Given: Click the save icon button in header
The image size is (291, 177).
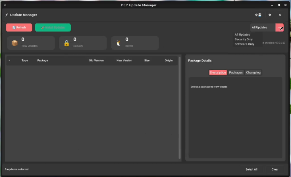Looking at the screenshot, I should [258, 15].
